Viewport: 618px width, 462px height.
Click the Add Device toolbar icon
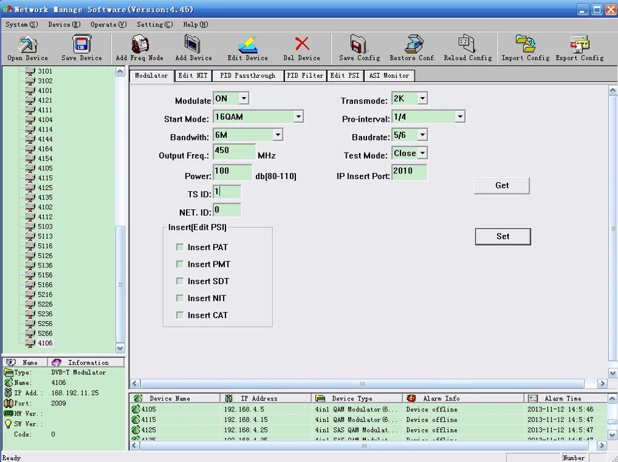click(193, 45)
